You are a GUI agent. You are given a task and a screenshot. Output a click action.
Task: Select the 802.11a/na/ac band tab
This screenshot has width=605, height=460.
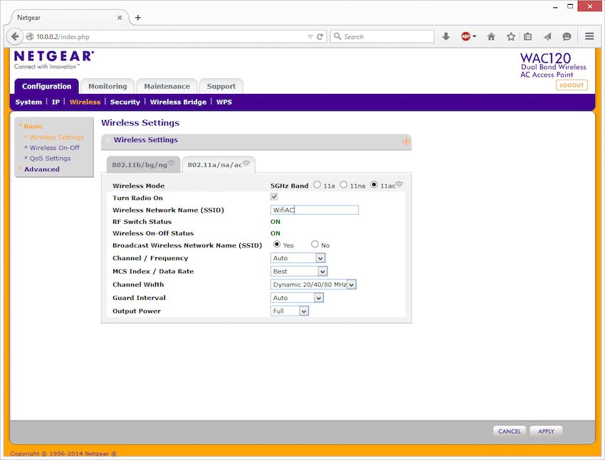pyautogui.click(x=219, y=164)
